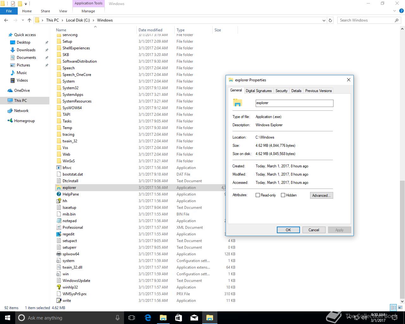
Task: Click the winhlp32 help icon
Action: [59, 287]
